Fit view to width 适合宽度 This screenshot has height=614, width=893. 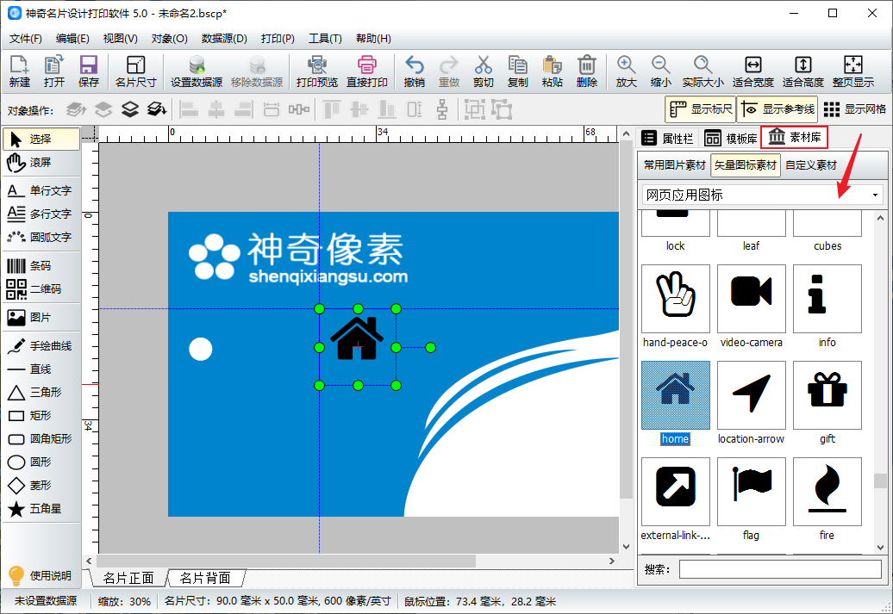[752, 71]
